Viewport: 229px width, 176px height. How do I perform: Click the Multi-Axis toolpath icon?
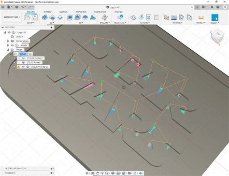click(120, 17)
